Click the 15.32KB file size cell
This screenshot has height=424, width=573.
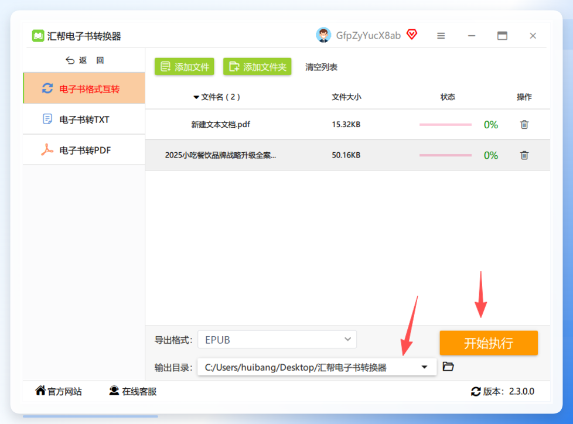click(346, 125)
